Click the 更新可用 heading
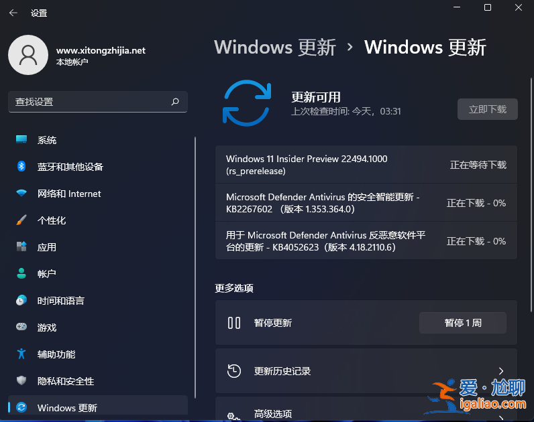Image resolution: width=534 pixels, height=422 pixels. 316,97
